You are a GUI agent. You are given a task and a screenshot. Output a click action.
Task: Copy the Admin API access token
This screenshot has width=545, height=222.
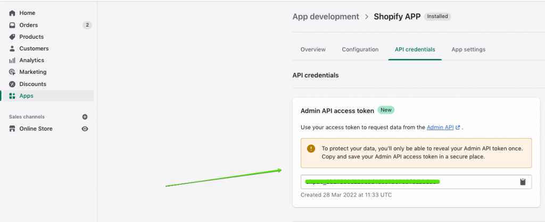click(523, 182)
